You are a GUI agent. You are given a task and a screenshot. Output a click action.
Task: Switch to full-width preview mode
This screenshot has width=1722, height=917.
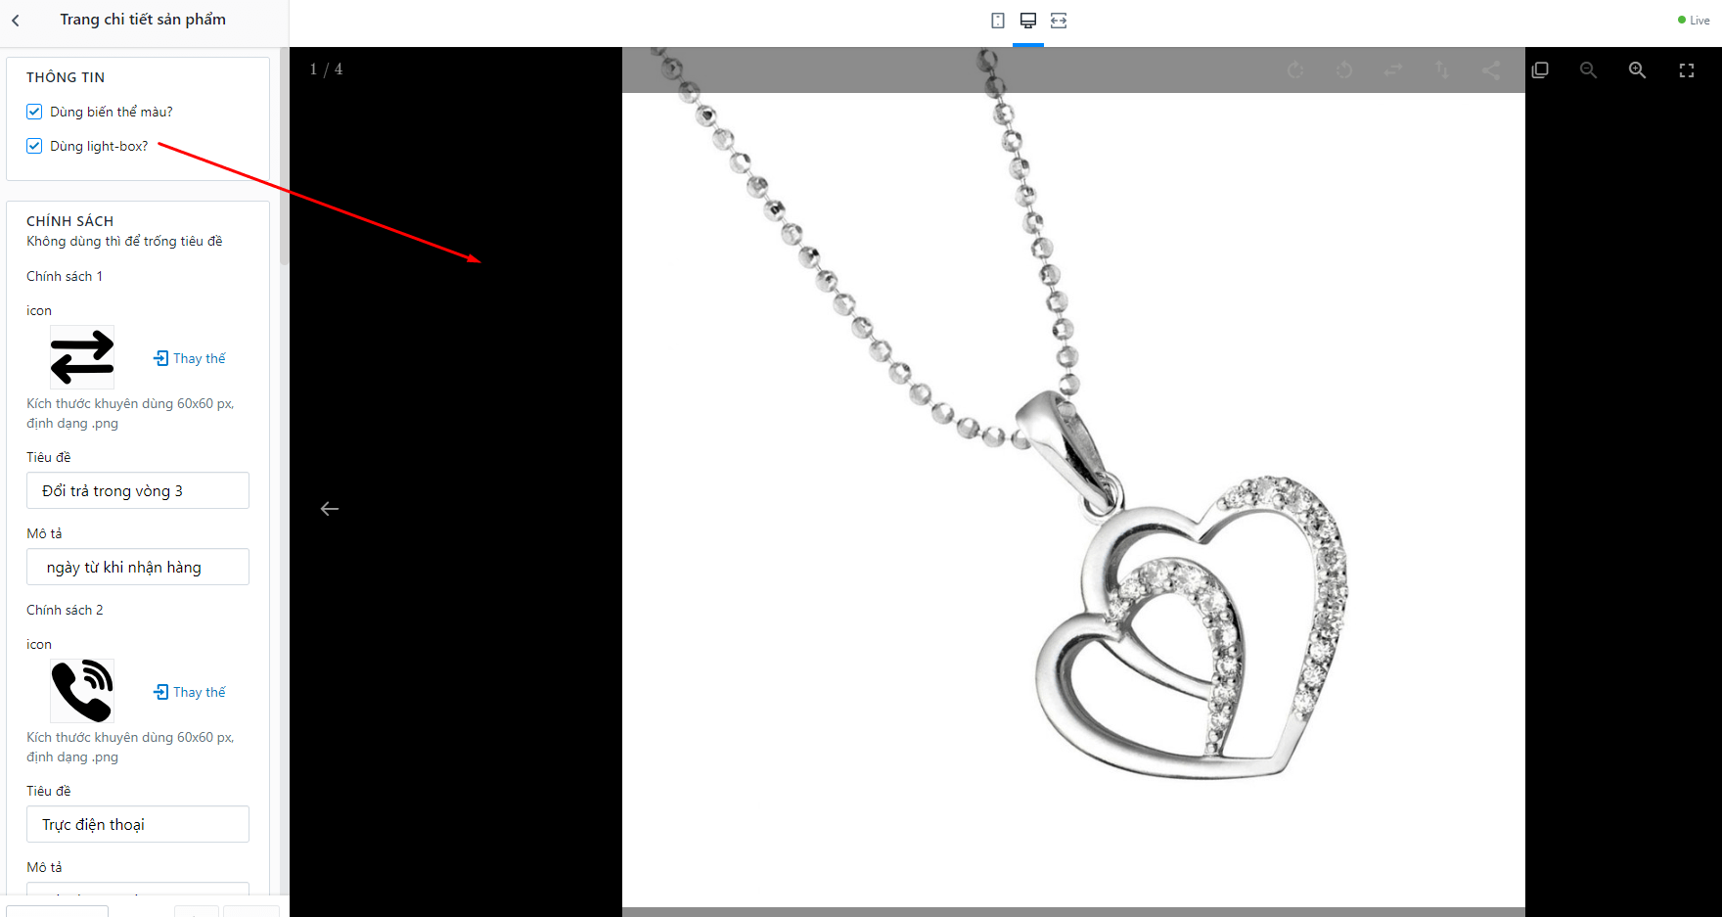point(1059,21)
